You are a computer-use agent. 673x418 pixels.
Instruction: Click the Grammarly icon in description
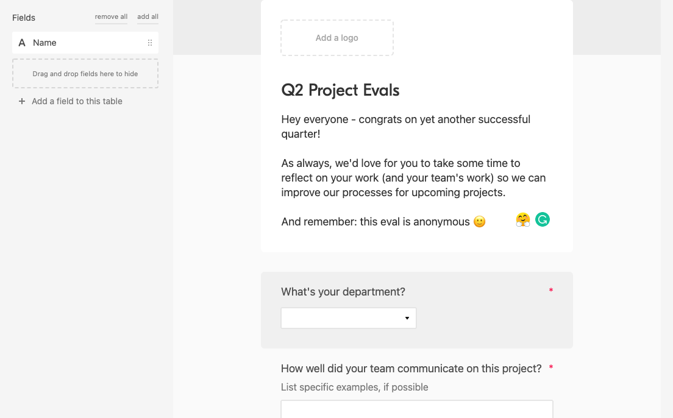click(543, 220)
